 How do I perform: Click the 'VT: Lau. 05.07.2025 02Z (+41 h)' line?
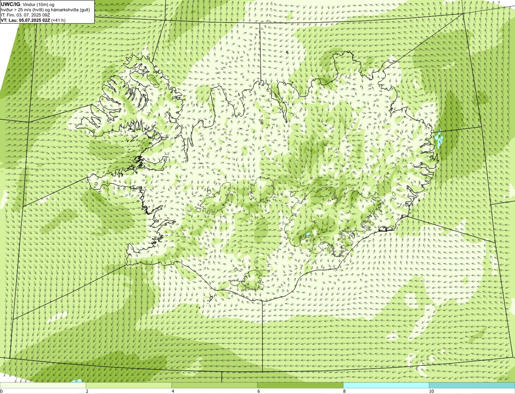click(x=33, y=20)
